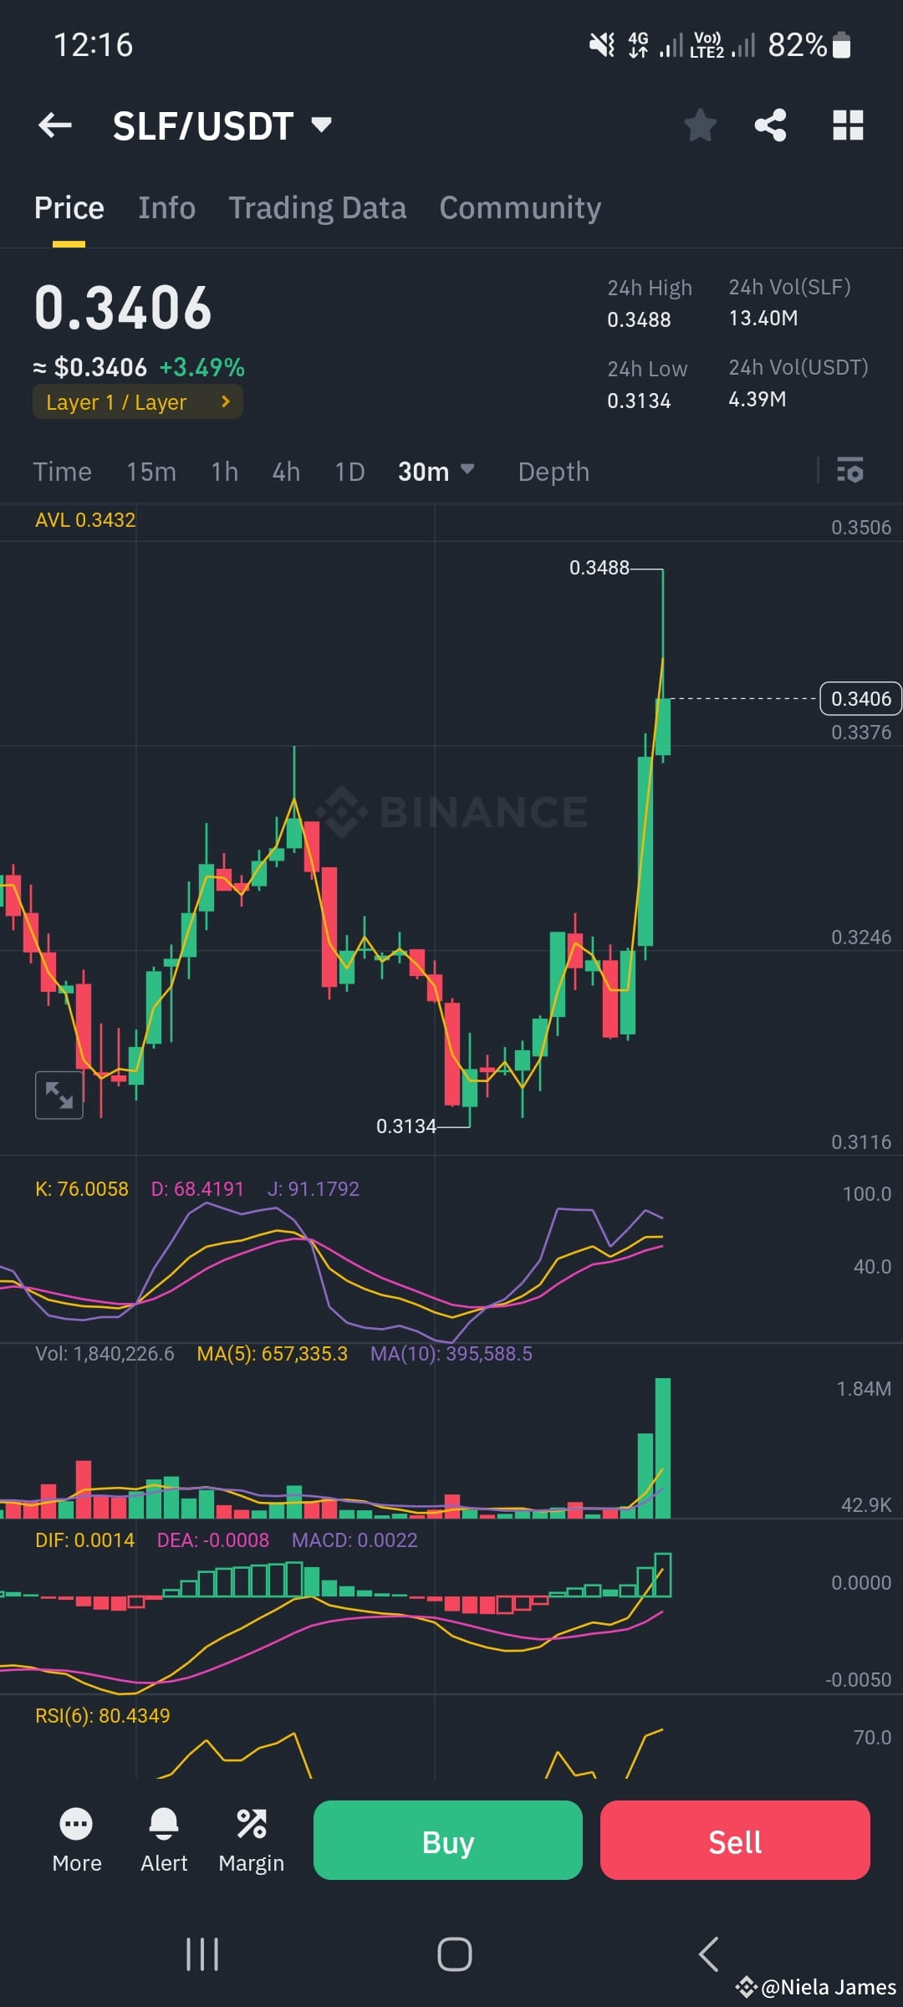Expand chart to fullscreen via arrows icon

click(59, 1094)
